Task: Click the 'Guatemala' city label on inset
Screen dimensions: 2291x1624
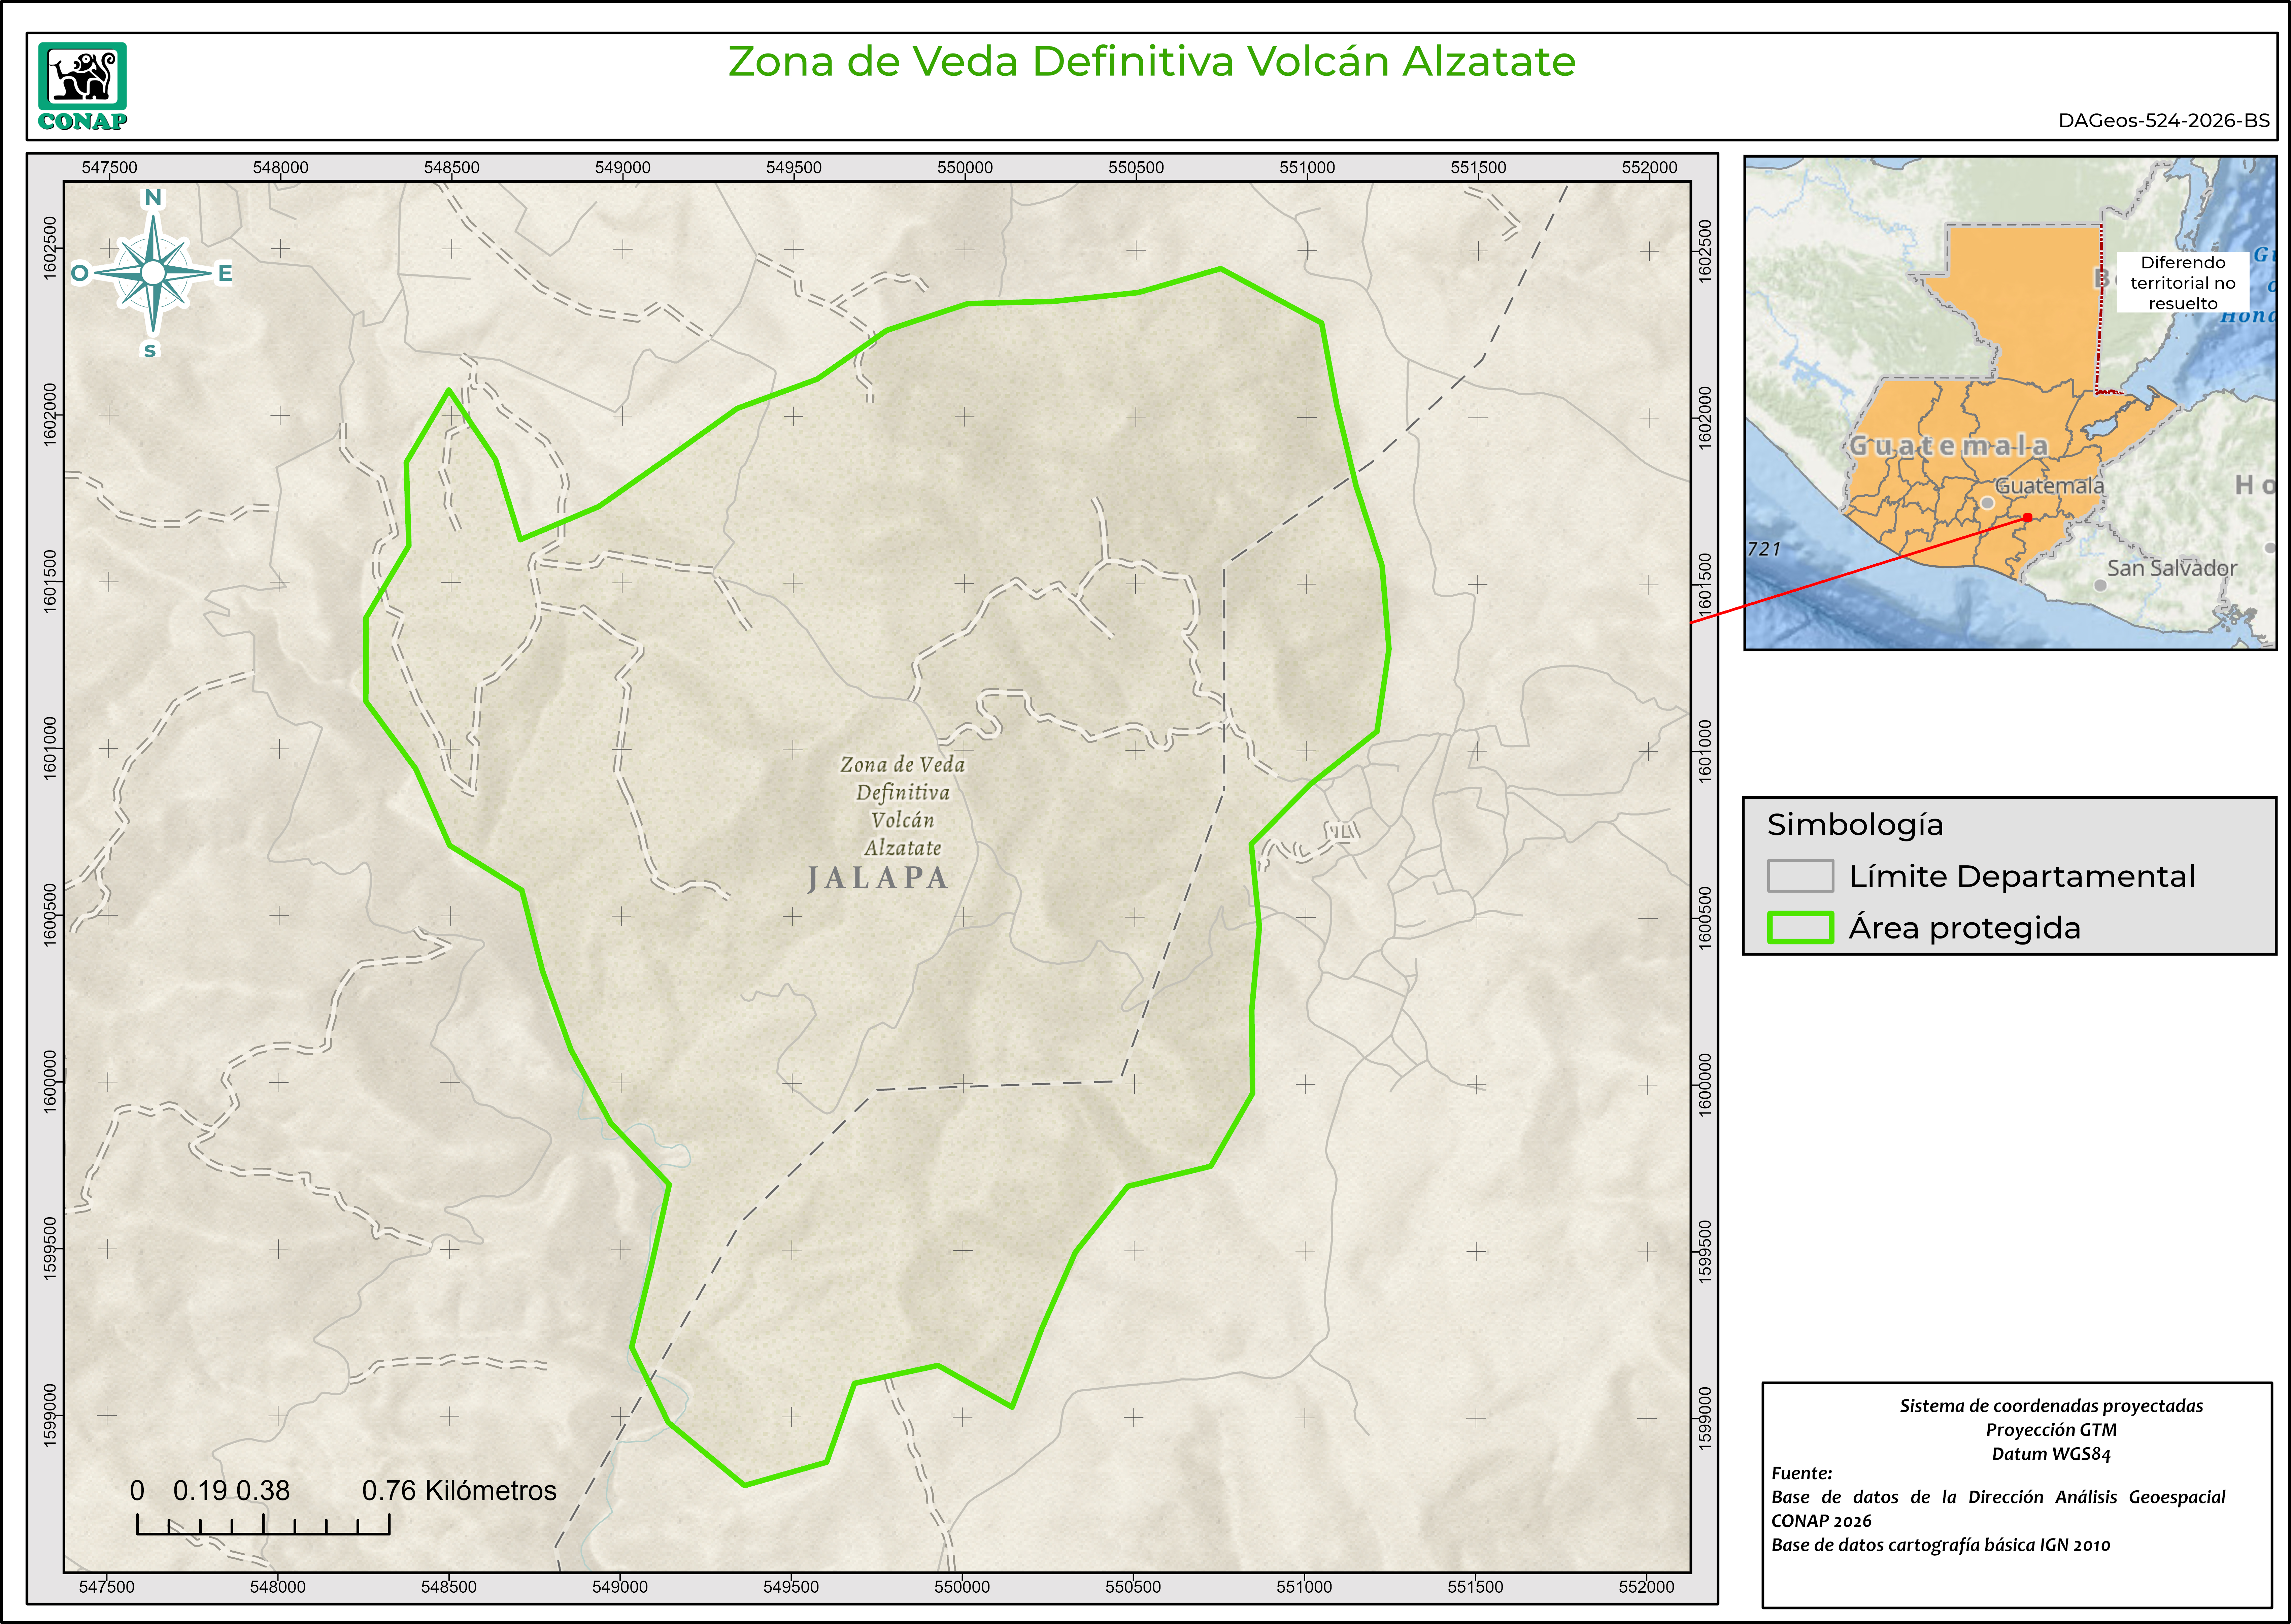Action: (2049, 486)
